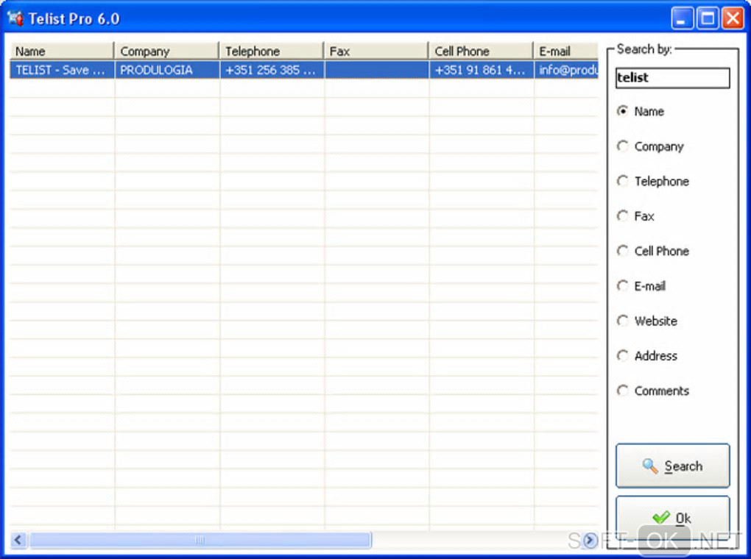Click the horizontal scrollbar thumb

[x=200, y=540]
